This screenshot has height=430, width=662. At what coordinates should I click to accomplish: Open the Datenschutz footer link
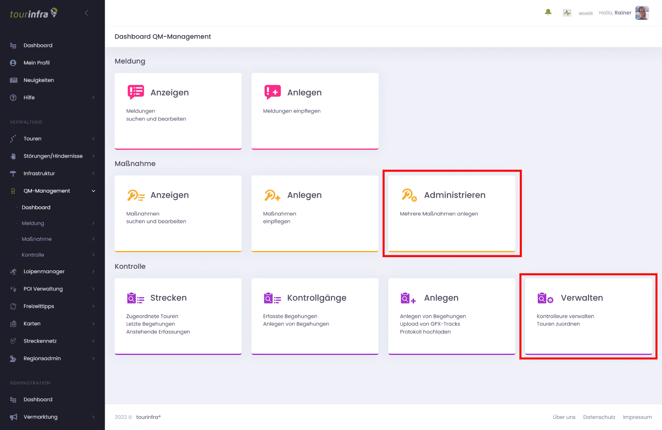pos(599,417)
